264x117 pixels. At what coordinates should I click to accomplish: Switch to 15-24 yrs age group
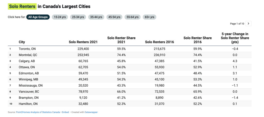pos(60,17)
